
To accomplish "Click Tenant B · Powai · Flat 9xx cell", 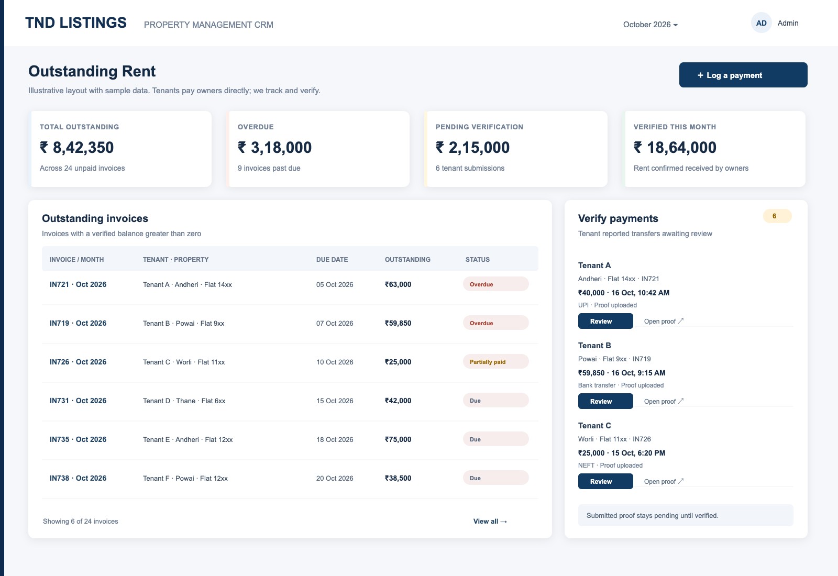I will (x=184, y=324).
